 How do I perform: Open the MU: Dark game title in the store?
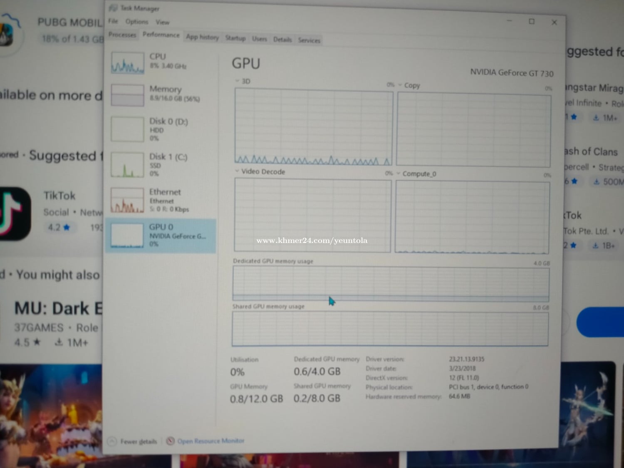pyautogui.click(x=58, y=309)
